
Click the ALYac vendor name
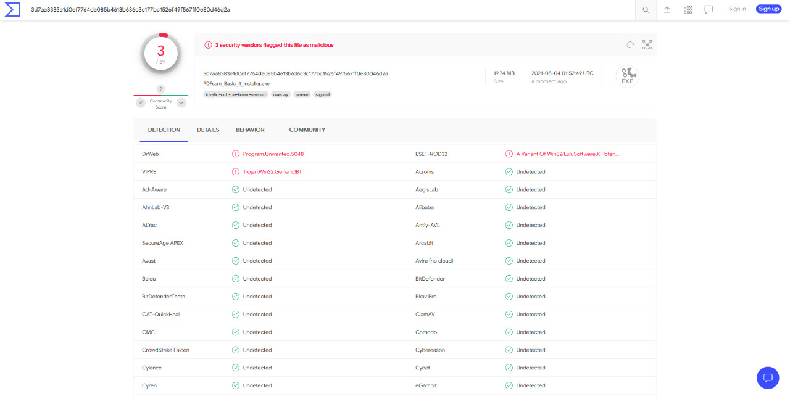click(x=149, y=225)
